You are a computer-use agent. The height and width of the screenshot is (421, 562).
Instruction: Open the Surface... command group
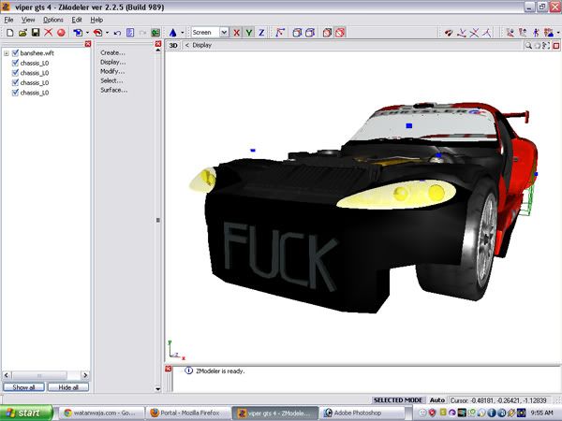[113, 90]
